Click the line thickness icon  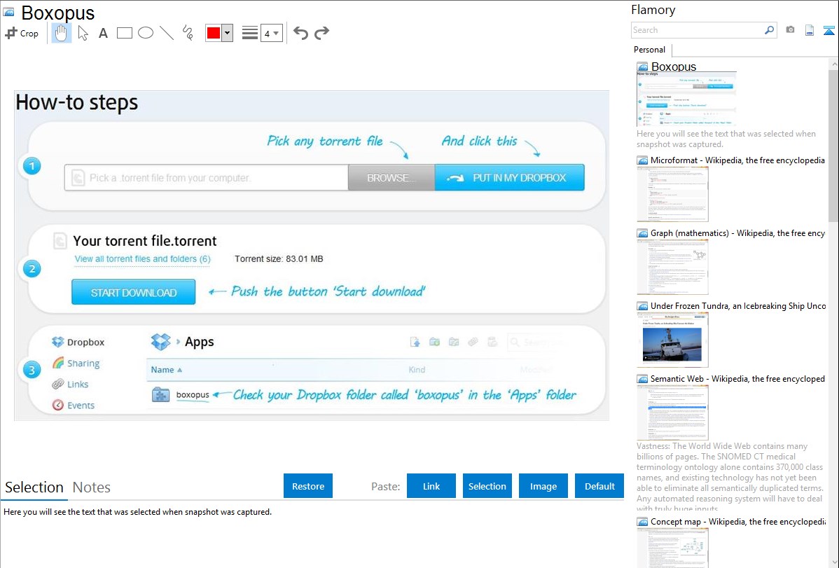[250, 33]
